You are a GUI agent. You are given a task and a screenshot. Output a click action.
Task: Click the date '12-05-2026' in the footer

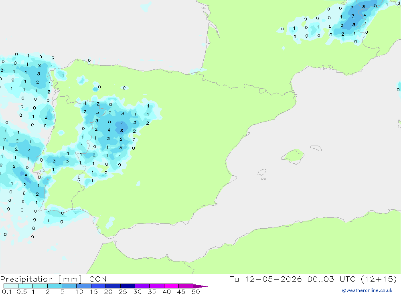pyautogui.click(x=273, y=279)
